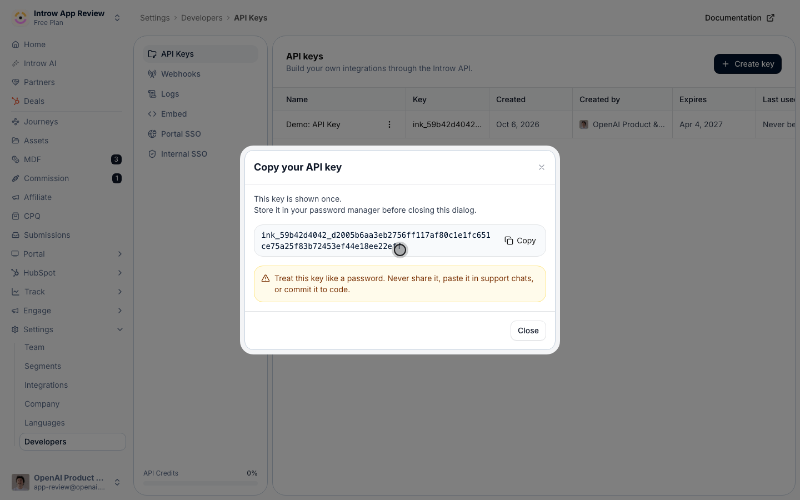Copy the API key
This screenshot has height=500, width=800.
point(520,241)
